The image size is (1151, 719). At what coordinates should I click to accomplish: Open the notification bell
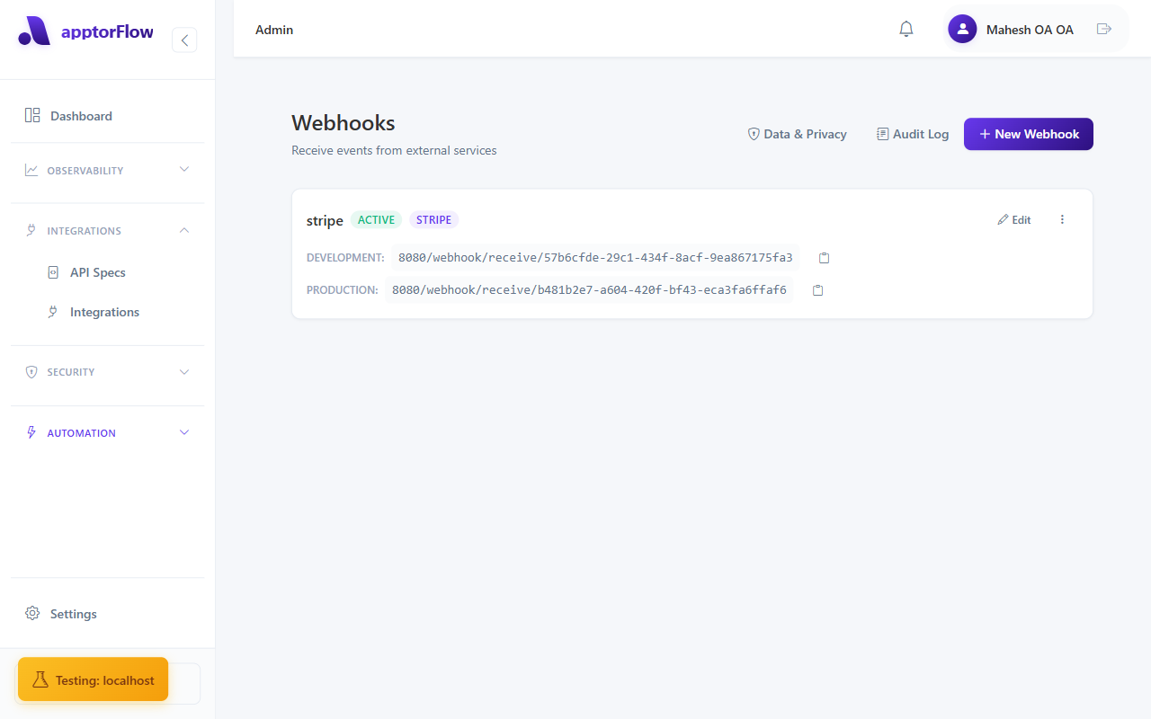[906, 29]
